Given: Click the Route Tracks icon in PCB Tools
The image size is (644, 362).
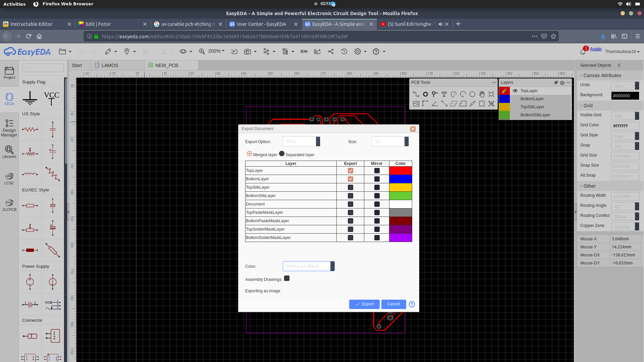Looking at the screenshot, I should point(416,94).
